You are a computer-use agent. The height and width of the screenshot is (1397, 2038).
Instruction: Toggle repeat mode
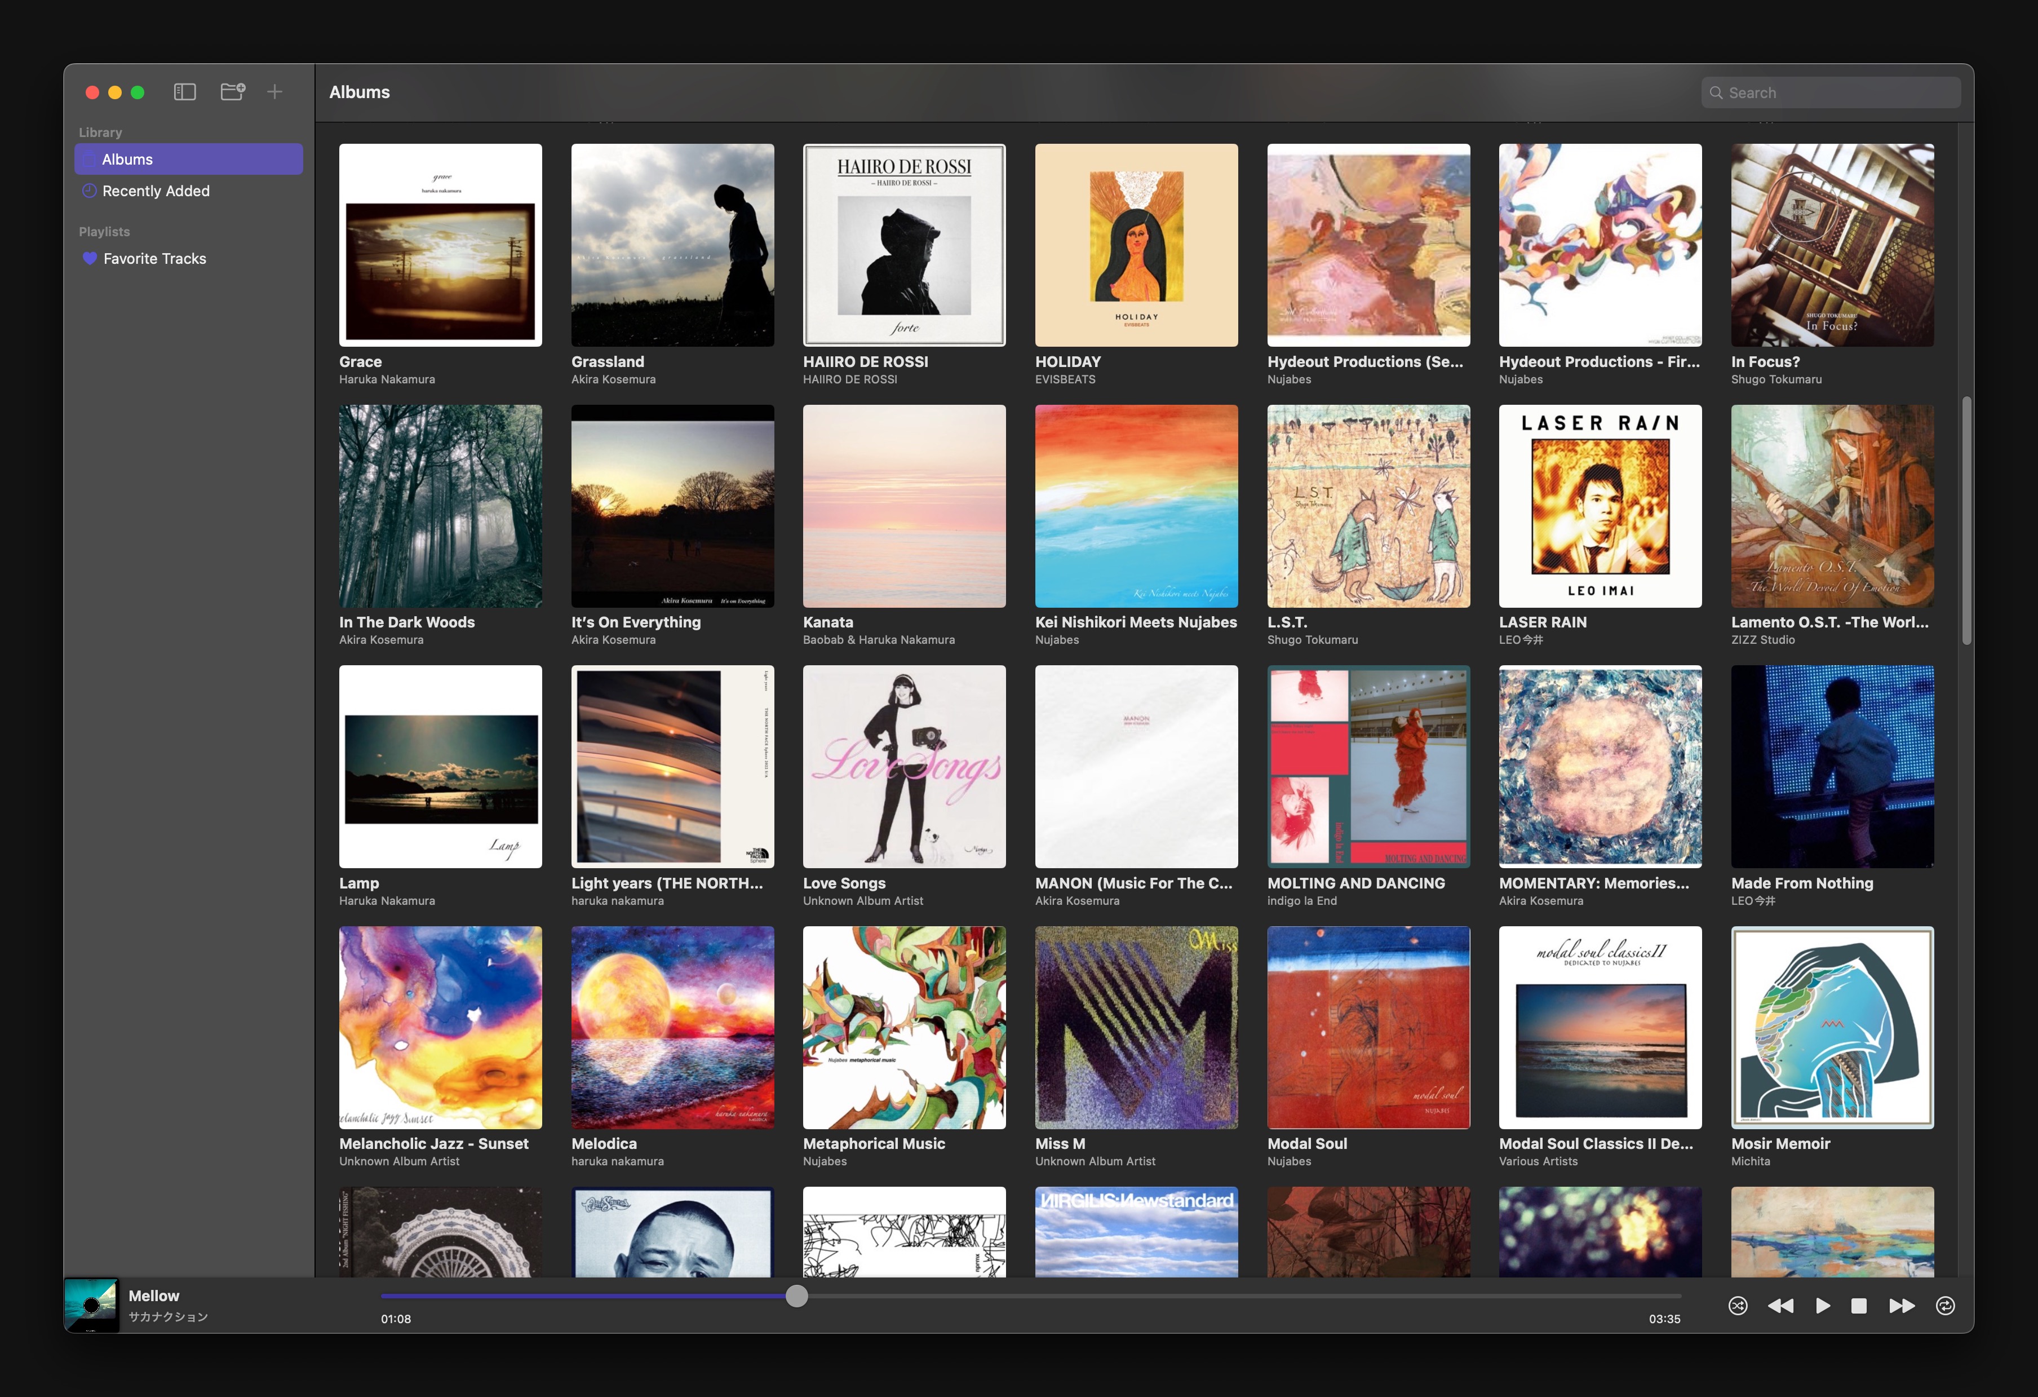tap(1945, 1306)
